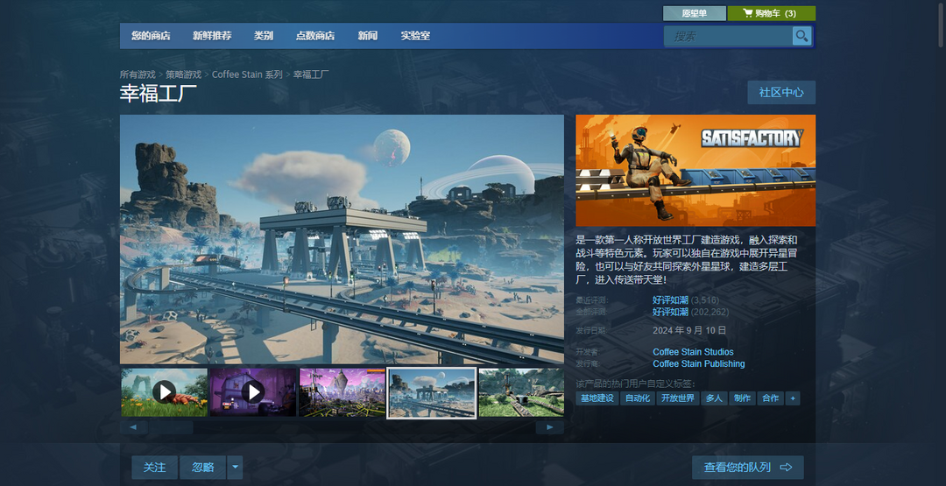
Task: Select the green jungle screenshot thumbnail
Action: coord(521,392)
